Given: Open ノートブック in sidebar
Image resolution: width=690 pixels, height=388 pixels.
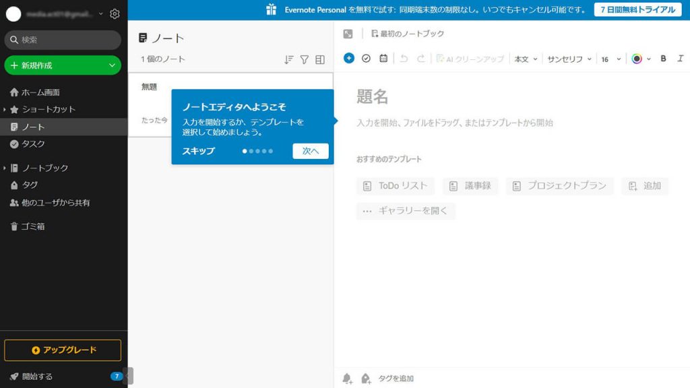Looking at the screenshot, I should coord(45,168).
